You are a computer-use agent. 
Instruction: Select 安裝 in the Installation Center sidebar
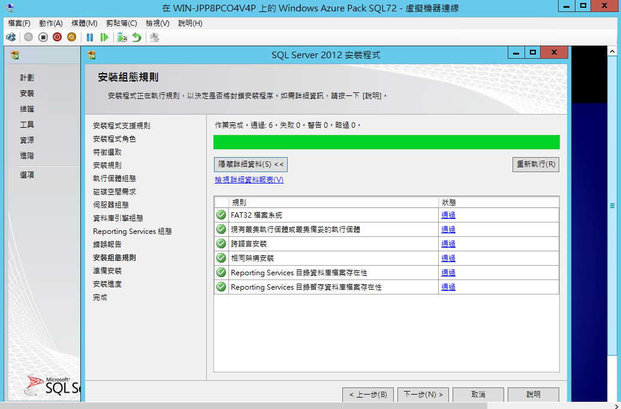tap(27, 94)
